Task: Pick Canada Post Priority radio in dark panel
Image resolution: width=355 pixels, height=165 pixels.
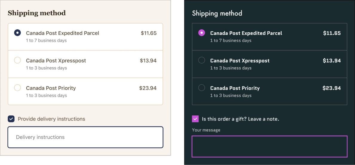Action: tap(202, 88)
